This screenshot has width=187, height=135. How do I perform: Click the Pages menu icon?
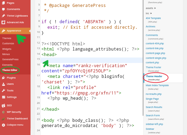tap(3, 3)
